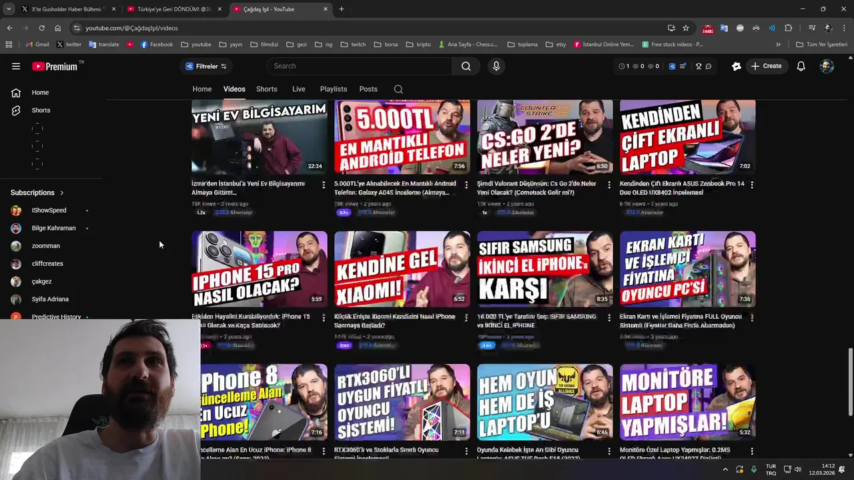Open the Extensions puzzle-piece menu
Screen dimensions: 854x480
coord(788,28)
